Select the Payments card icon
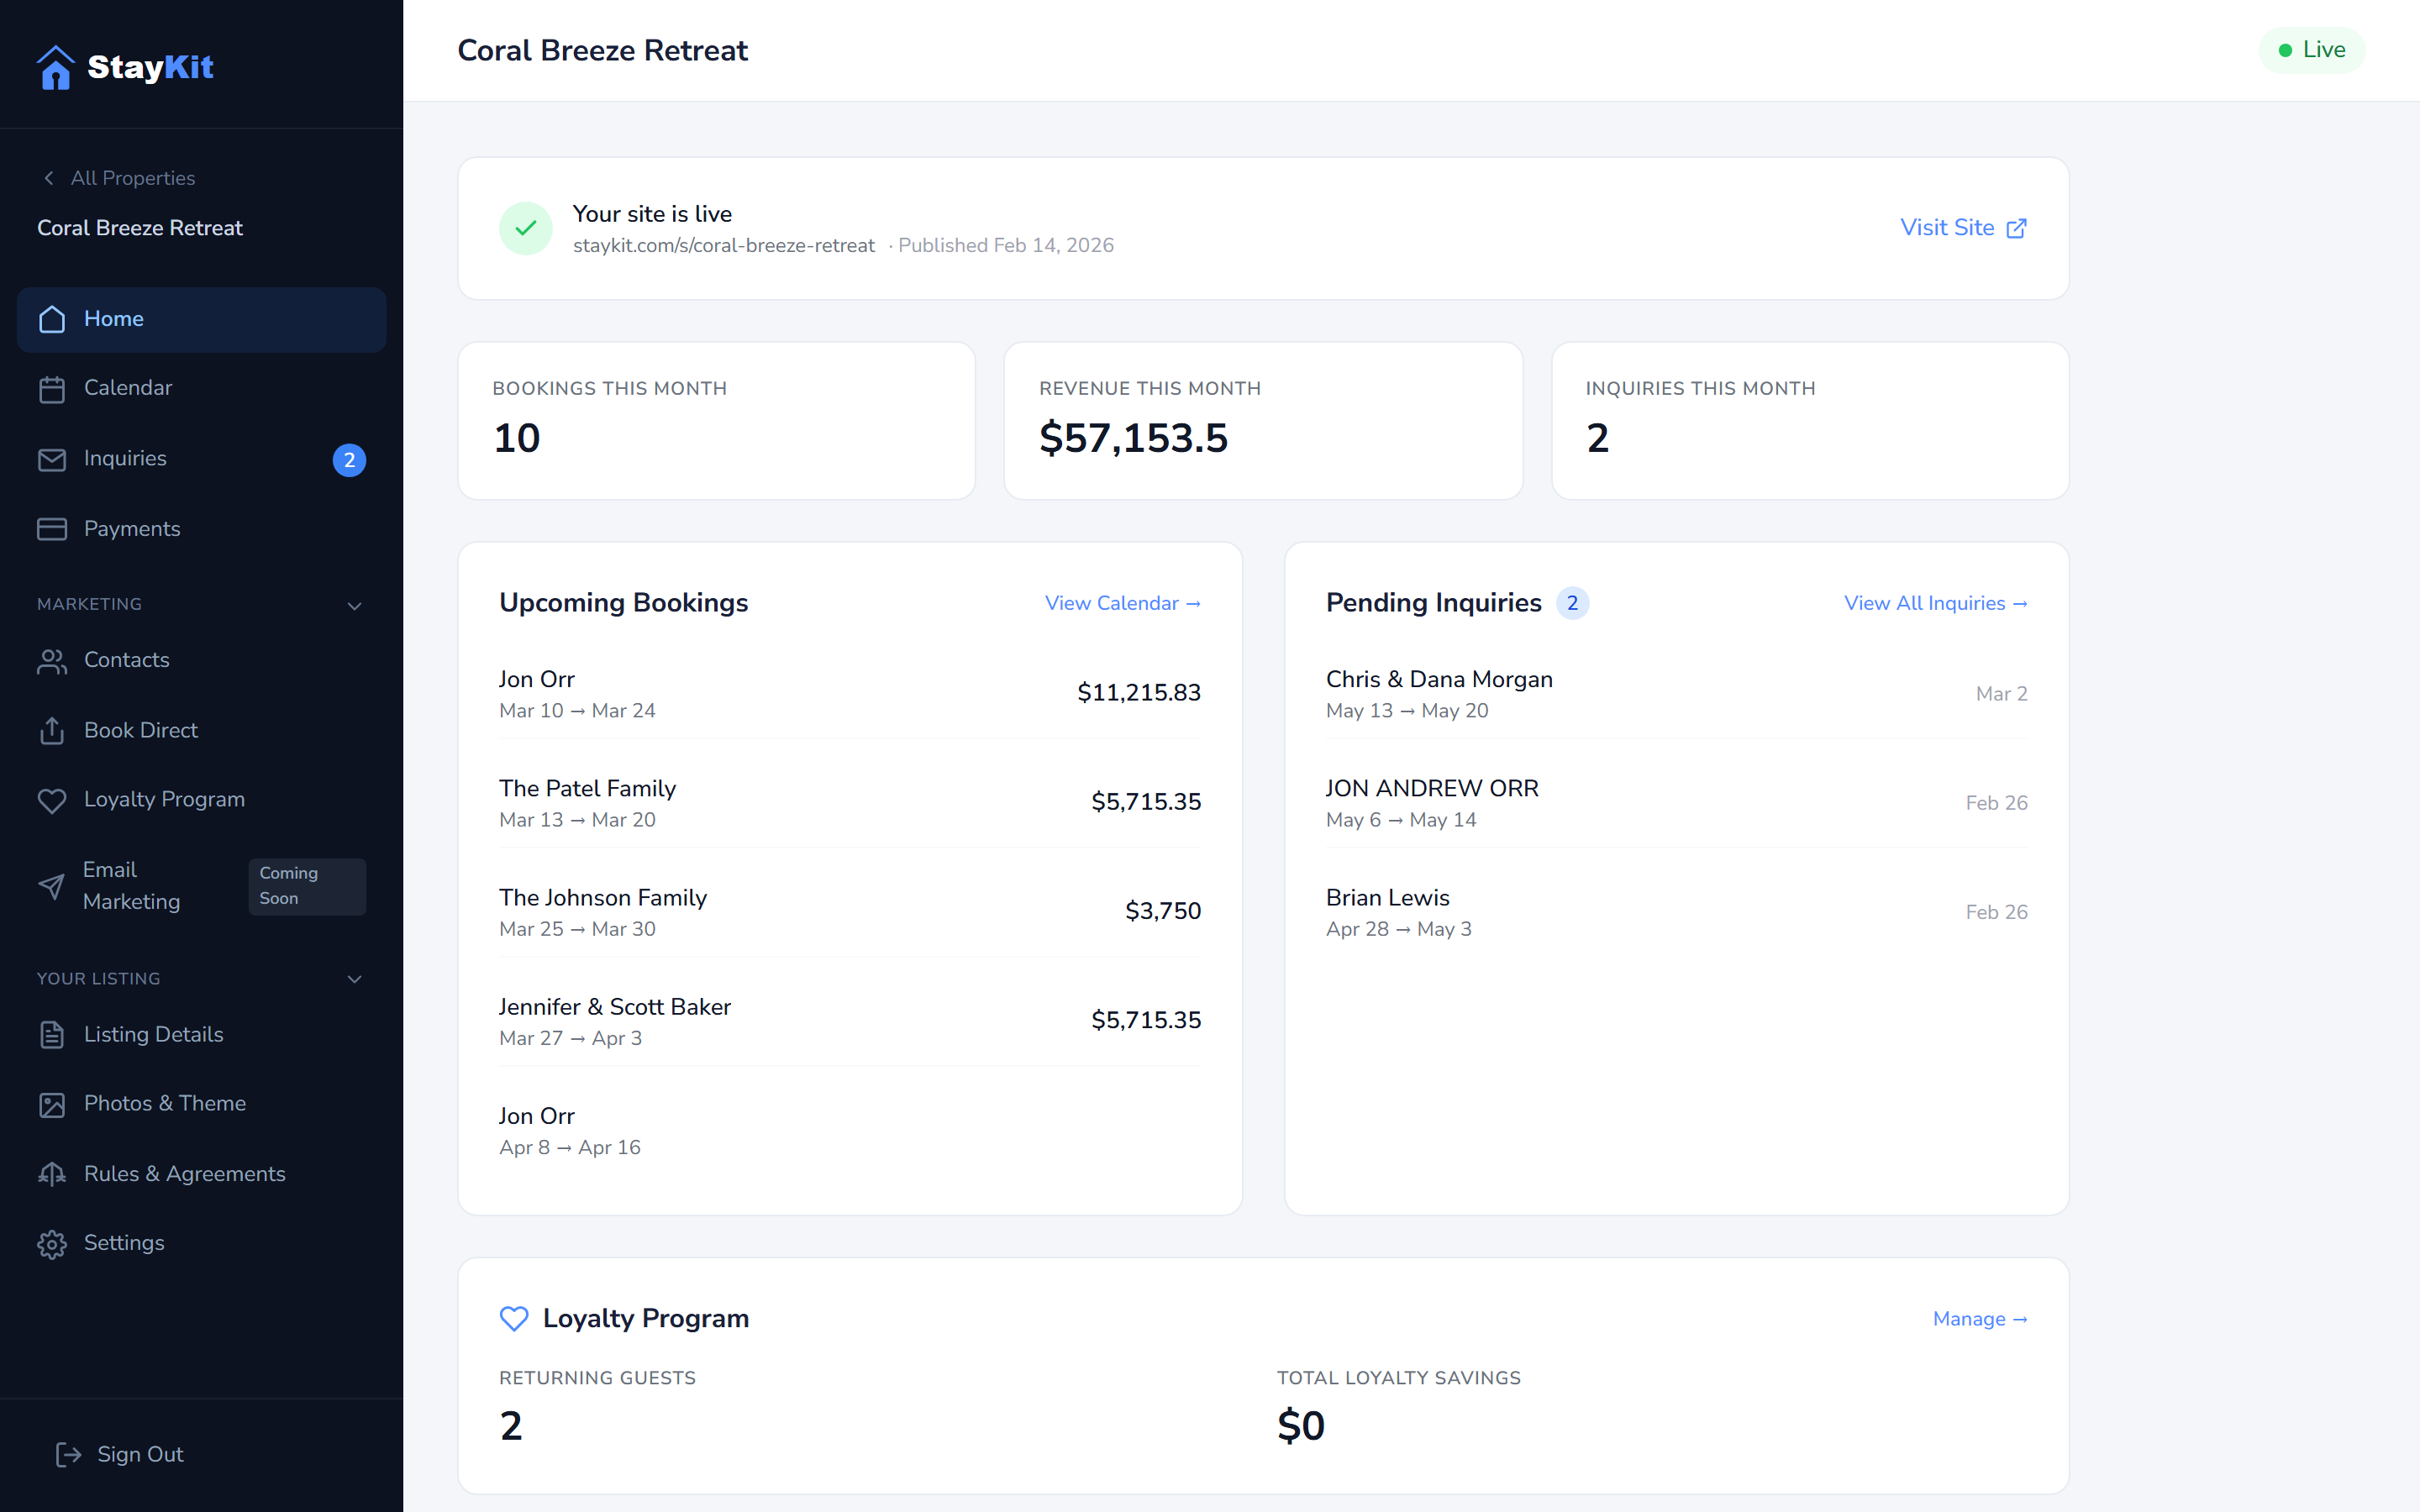The width and height of the screenshot is (2420, 1512). coord(52,529)
